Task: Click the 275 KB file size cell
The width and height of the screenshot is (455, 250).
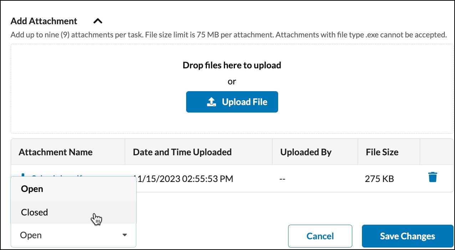Action: [379, 179]
